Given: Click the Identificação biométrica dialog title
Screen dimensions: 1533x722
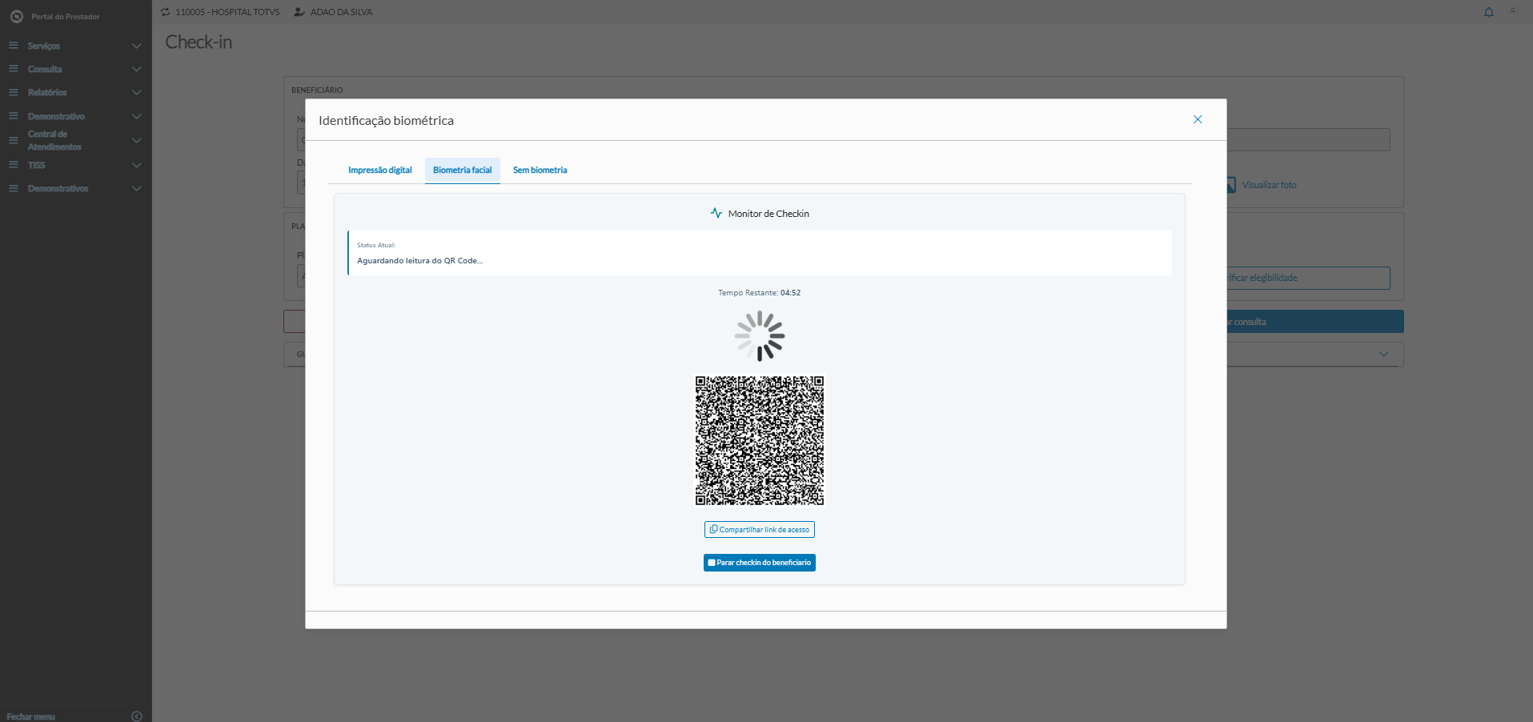Looking at the screenshot, I should [x=386, y=120].
